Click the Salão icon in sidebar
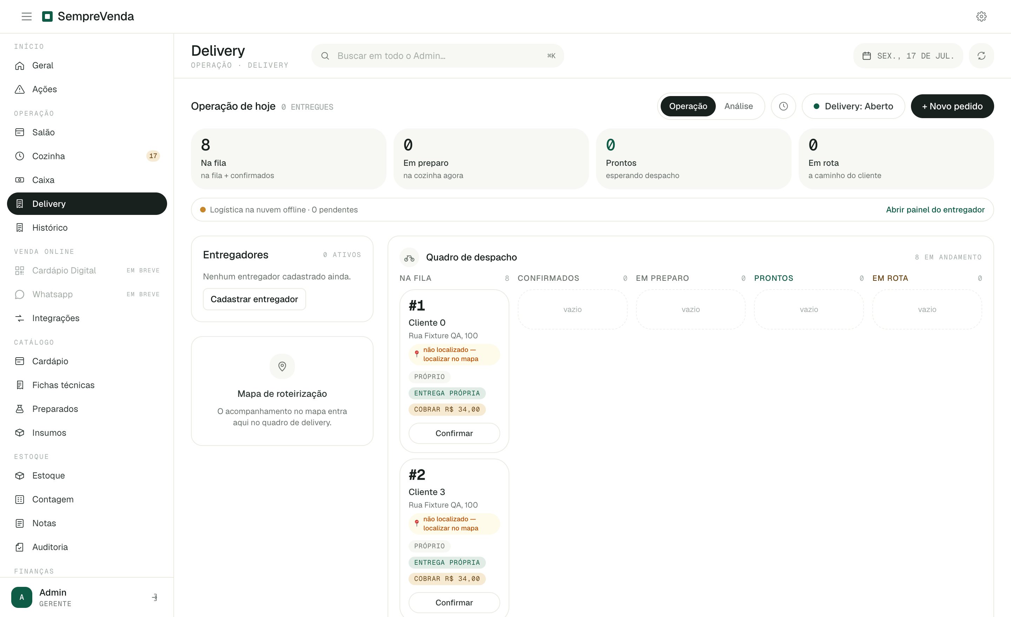1011x617 pixels. (x=20, y=132)
